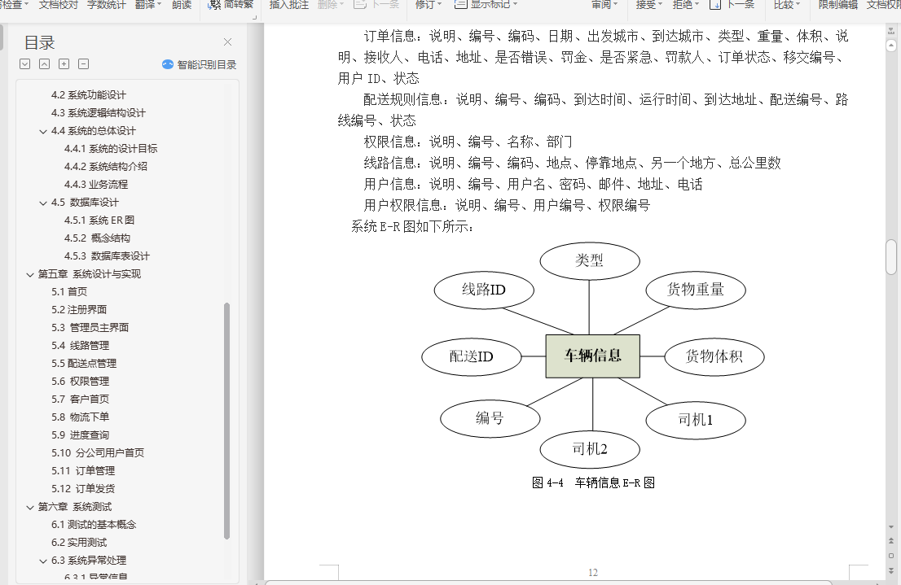
Task: Collapse the 4.5 数据库设计 tree node
Action: (x=43, y=203)
